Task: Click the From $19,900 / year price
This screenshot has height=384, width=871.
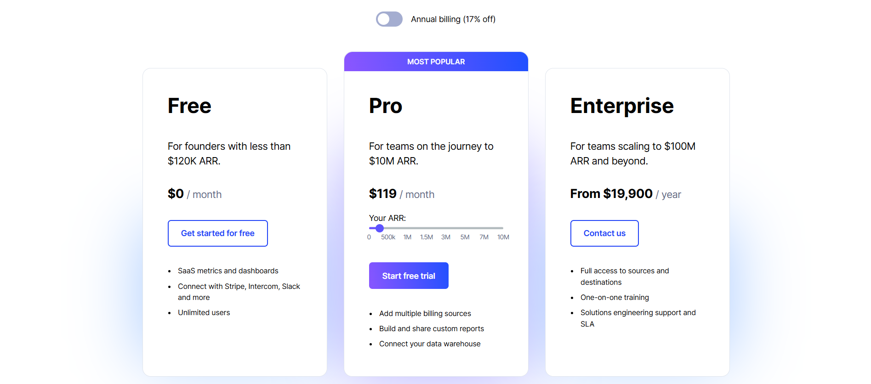Action: click(x=625, y=193)
